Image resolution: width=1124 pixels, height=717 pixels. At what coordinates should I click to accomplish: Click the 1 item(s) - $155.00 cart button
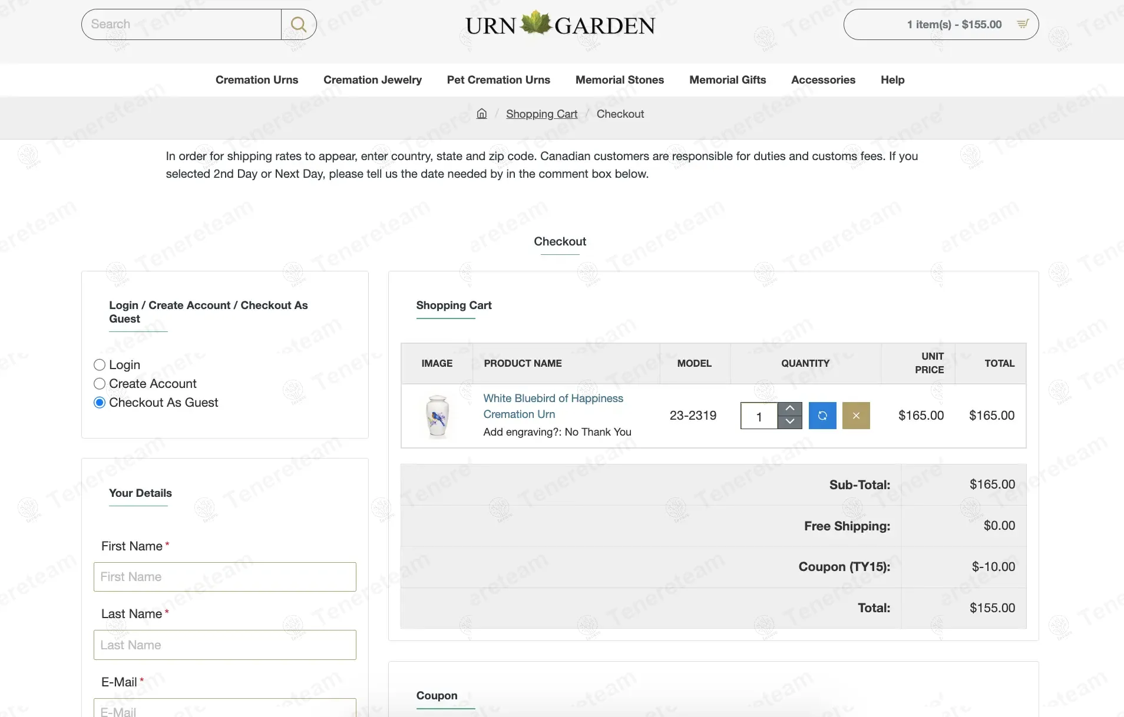coord(941,24)
